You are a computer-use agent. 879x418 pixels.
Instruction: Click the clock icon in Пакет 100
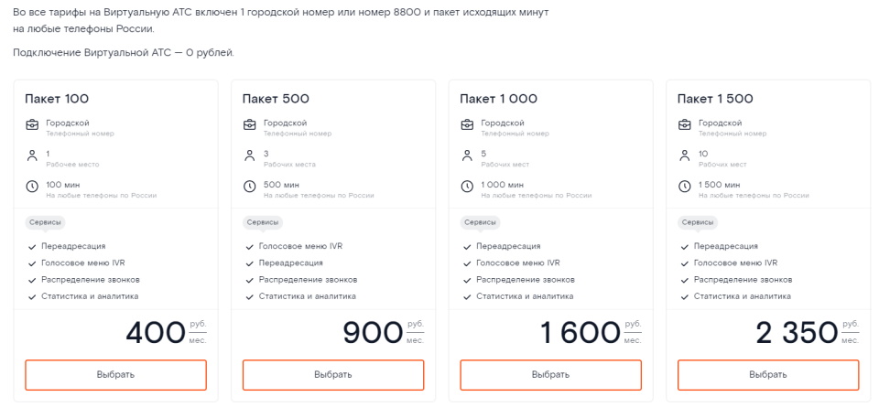click(x=32, y=188)
